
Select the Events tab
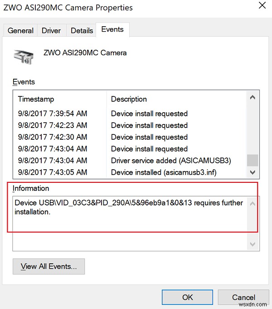(x=112, y=29)
